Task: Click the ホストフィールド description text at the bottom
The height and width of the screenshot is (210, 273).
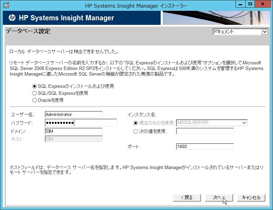Action: tap(136, 170)
